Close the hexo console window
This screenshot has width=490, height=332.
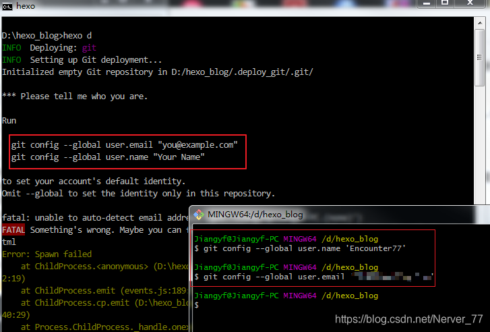(470, 3)
